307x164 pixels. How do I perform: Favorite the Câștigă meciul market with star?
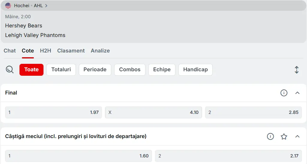click(284, 137)
